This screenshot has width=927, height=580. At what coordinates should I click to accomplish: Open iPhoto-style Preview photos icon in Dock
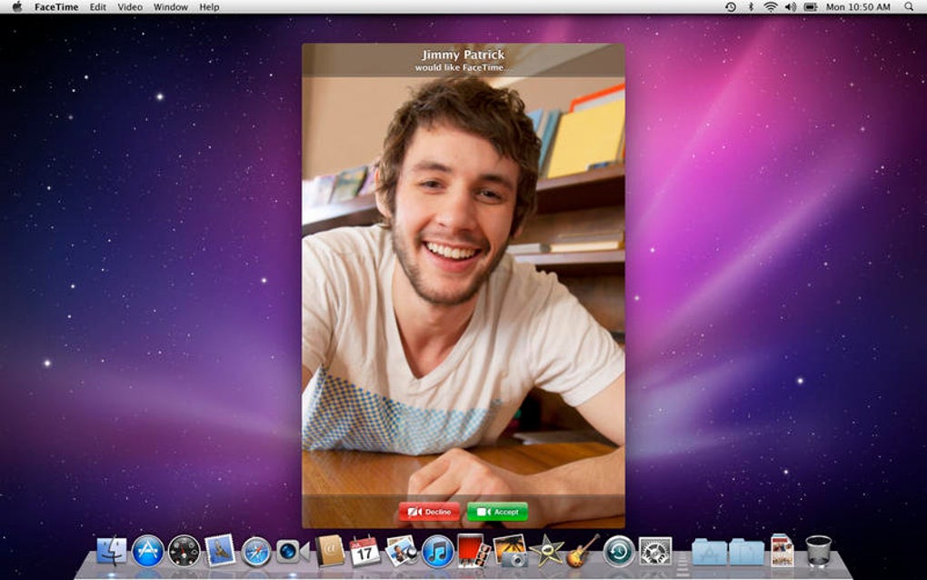click(x=402, y=551)
